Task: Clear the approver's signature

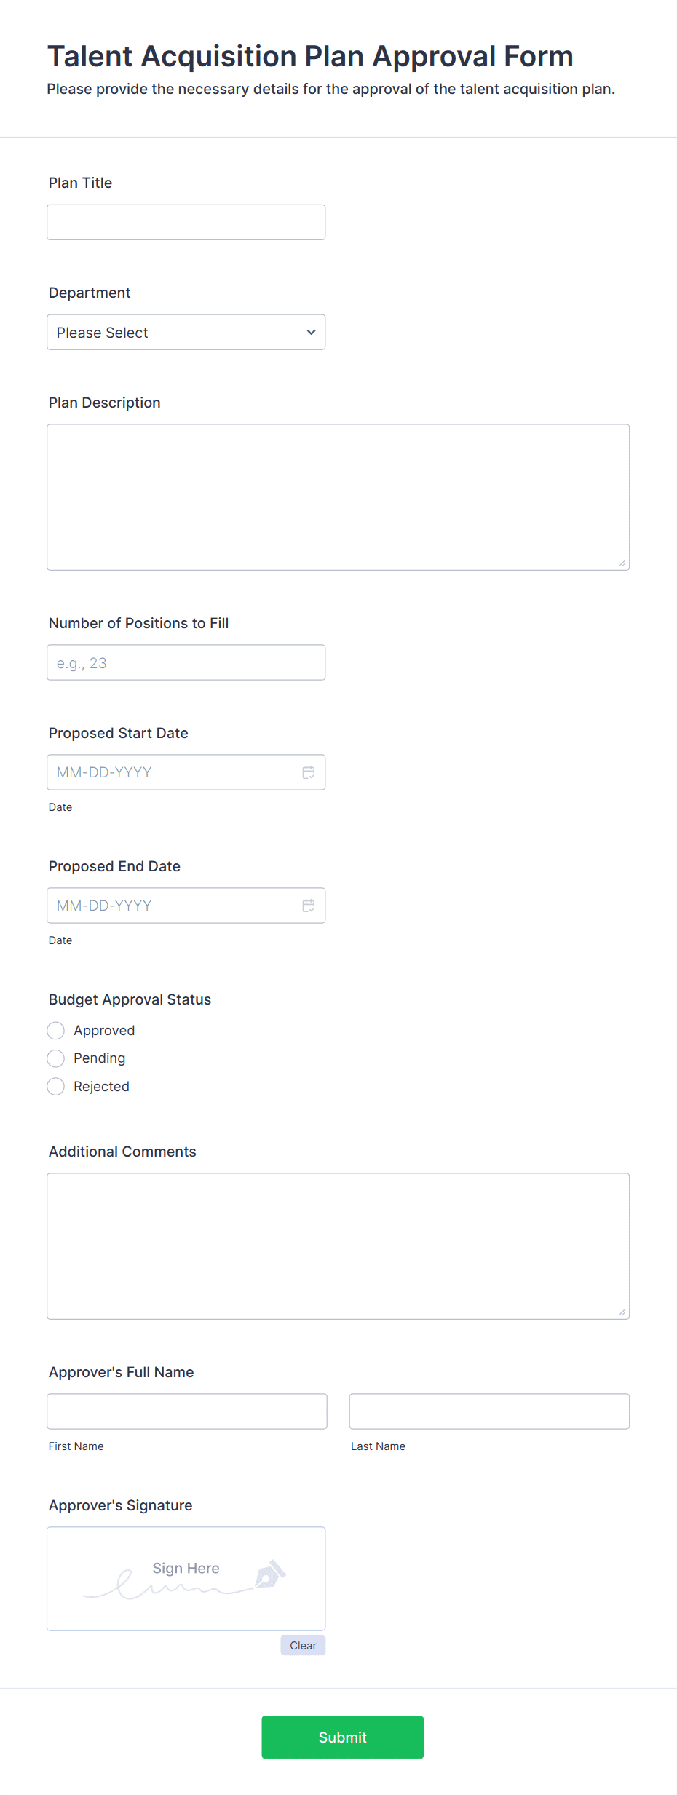Action: click(303, 1645)
